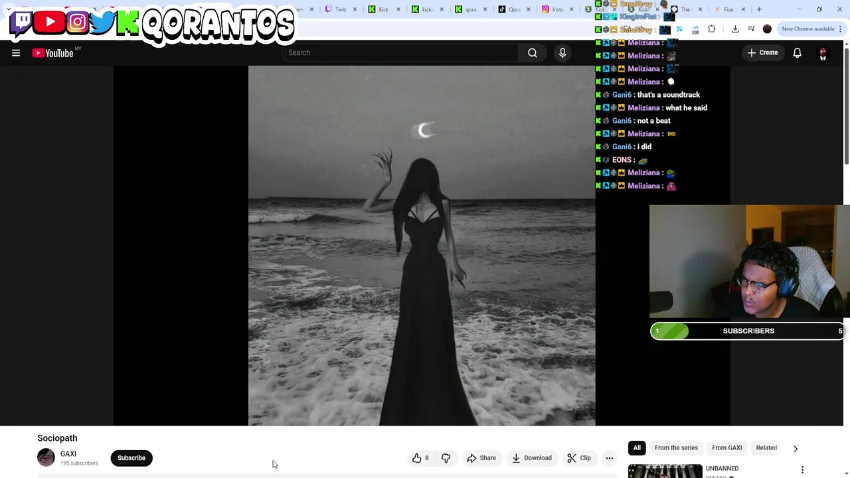Select the Related filter chip

point(766,447)
